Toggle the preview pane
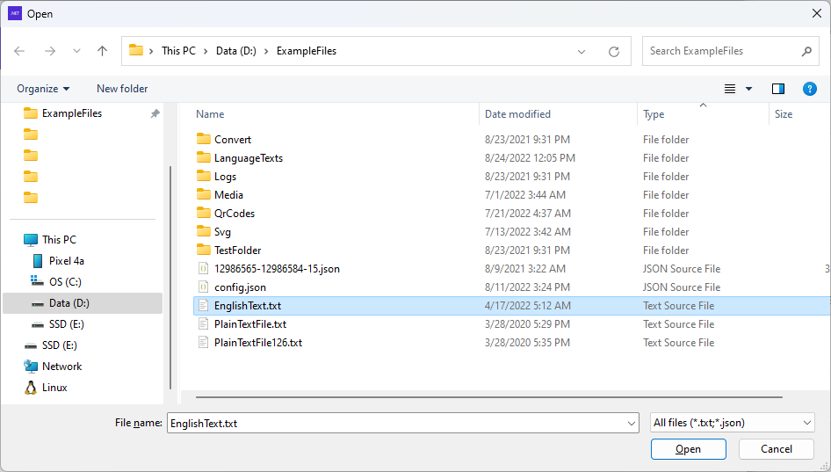The image size is (831, 472). [778, 89]
